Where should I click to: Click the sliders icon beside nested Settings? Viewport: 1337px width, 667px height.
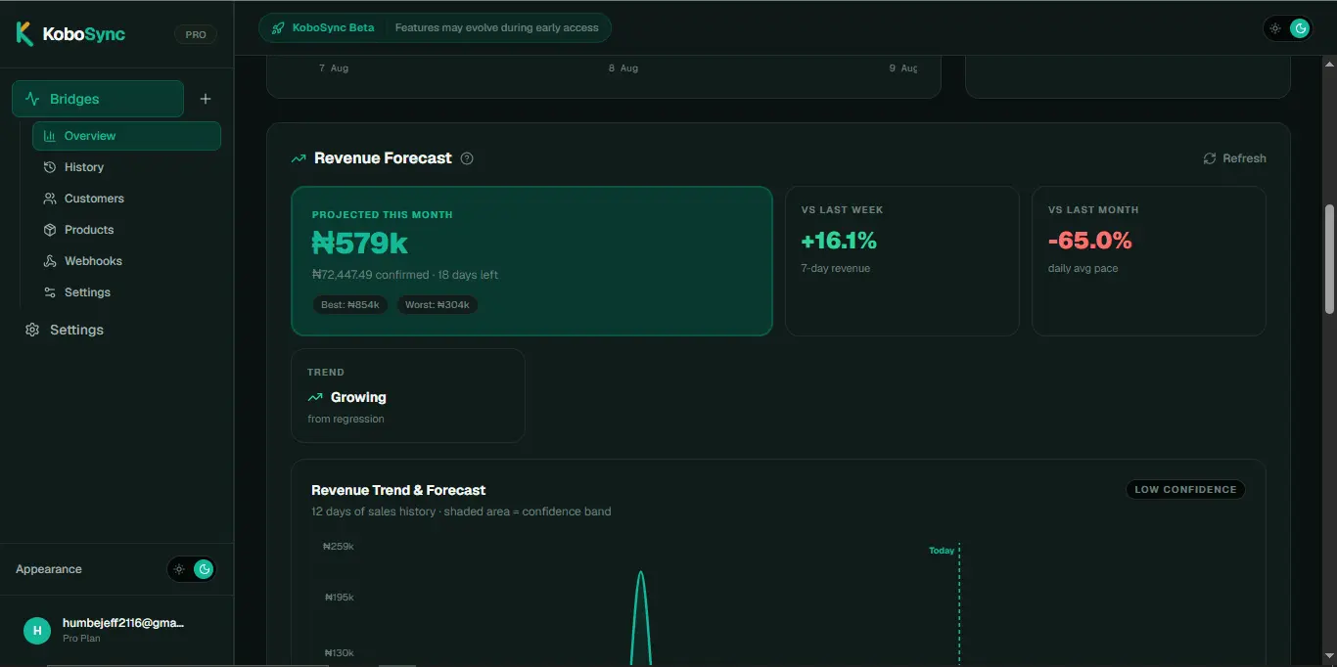pos(50,292)
